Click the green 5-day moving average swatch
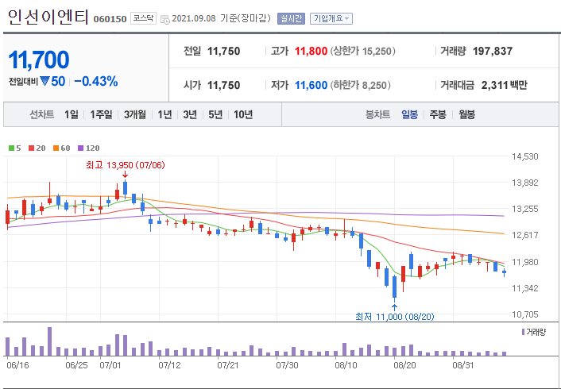Screen dimensions: 561x389 tap(11, 148)
